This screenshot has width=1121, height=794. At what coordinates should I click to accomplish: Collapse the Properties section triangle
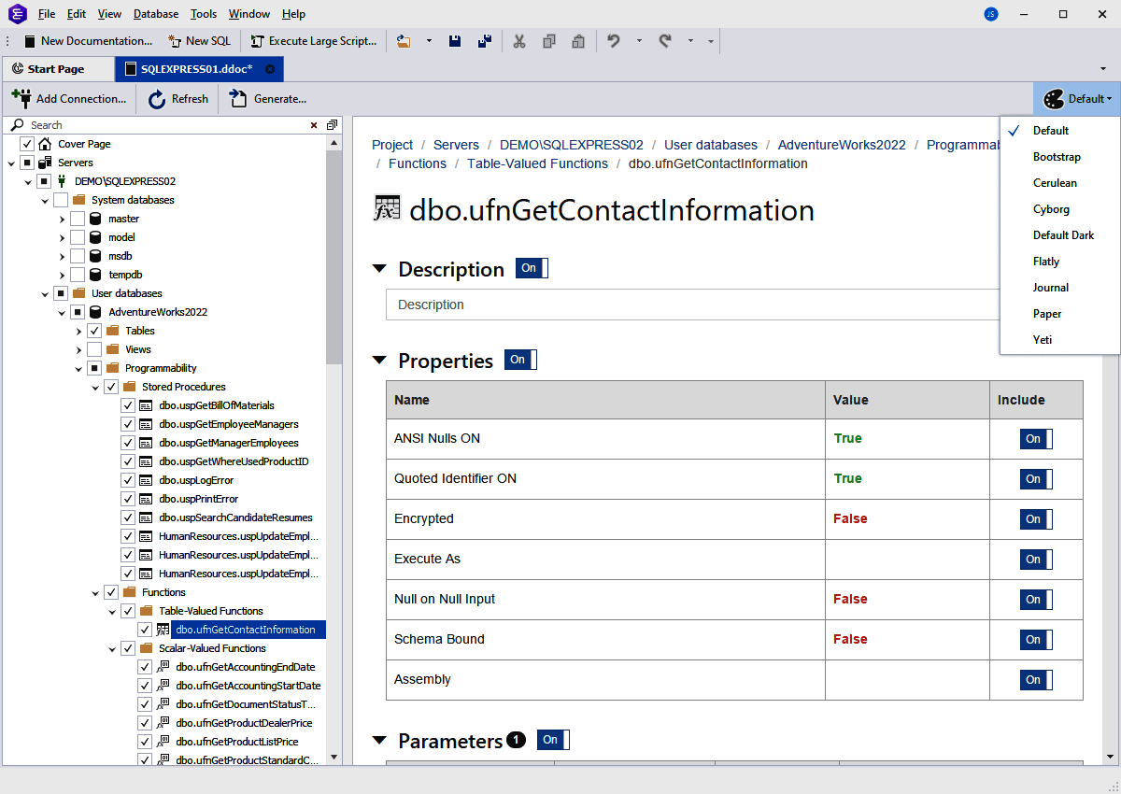coord(379,360)
